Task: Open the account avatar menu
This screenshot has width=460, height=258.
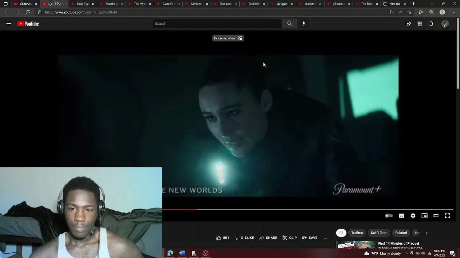Action: pos(445,24)
